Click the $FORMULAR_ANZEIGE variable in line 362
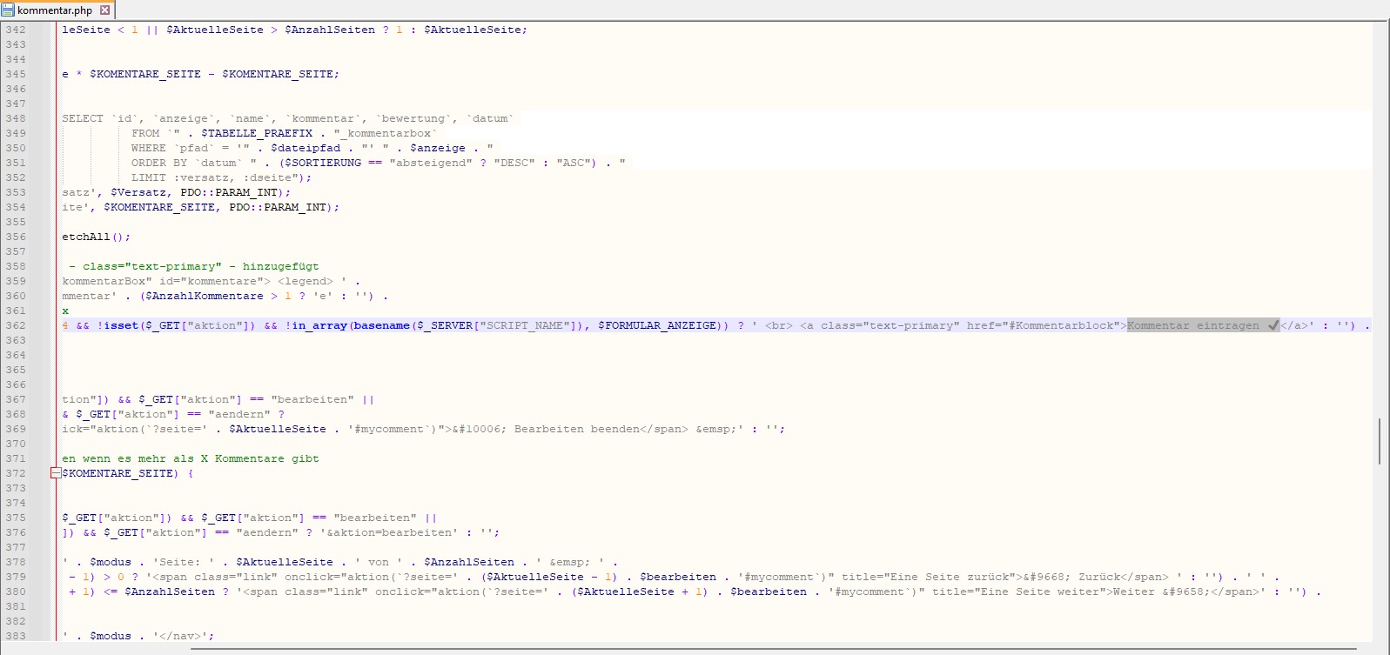This screenshot has width=1390, height=655. click(657, 325)
